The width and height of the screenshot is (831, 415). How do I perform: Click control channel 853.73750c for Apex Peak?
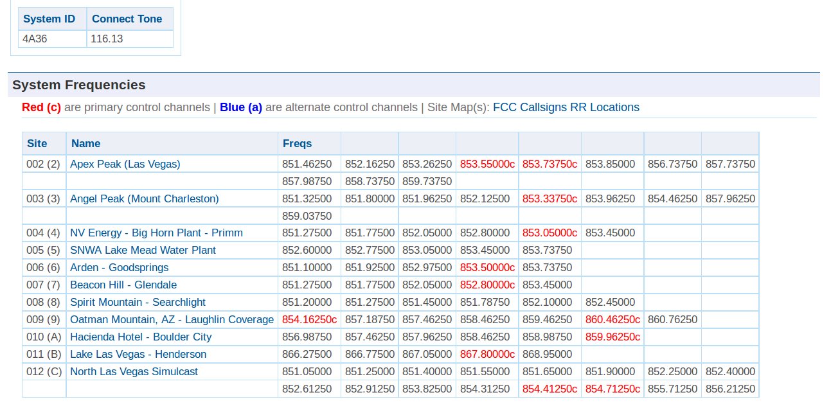[550, 164]
